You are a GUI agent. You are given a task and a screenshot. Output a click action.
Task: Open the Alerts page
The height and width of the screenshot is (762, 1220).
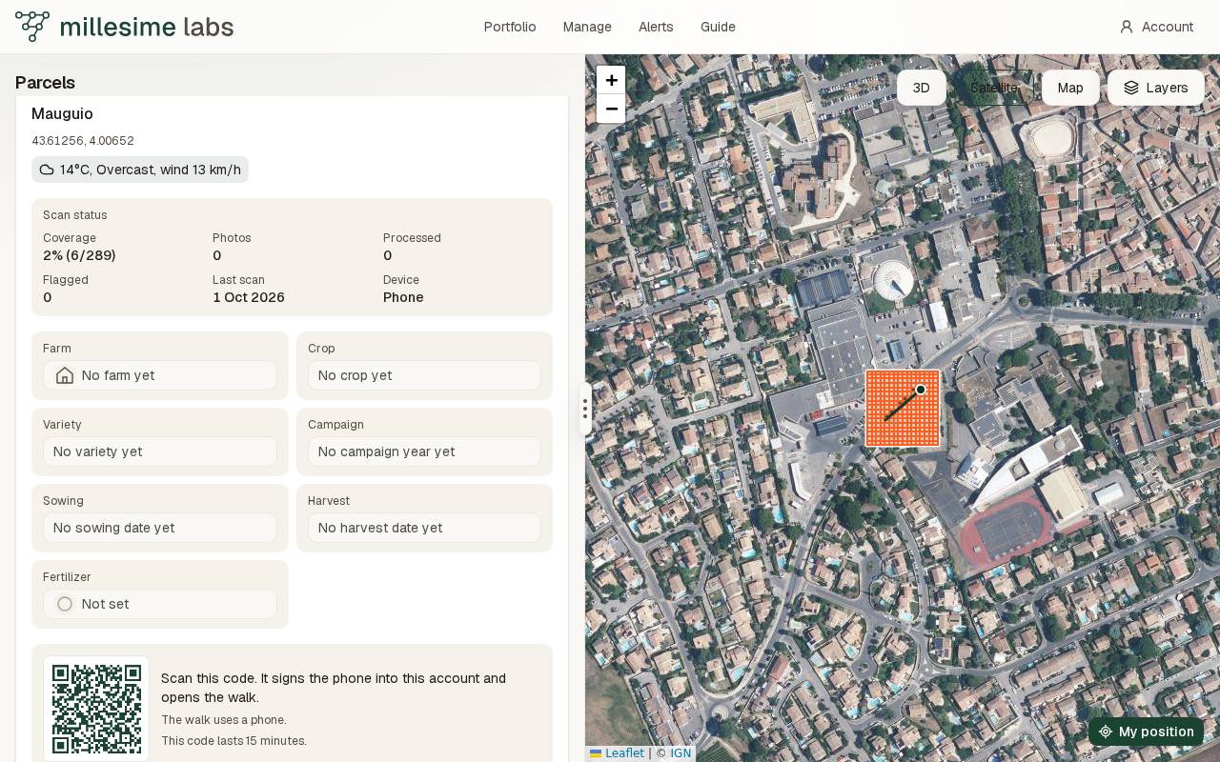click(656, 27)
